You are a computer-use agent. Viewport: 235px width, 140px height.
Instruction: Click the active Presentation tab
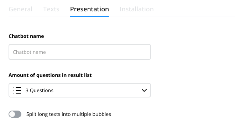click(x=89, y=9)
